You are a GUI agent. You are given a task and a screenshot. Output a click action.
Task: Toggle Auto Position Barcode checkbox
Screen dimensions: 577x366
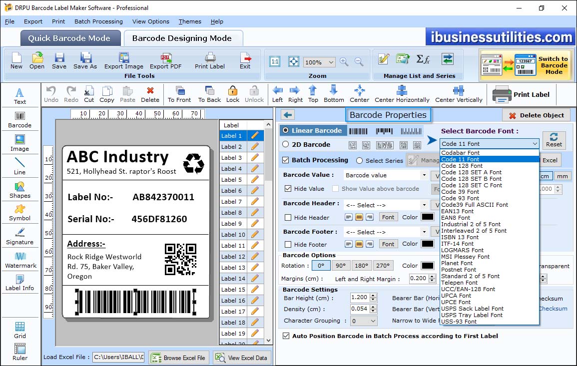[x=286, y=336]
